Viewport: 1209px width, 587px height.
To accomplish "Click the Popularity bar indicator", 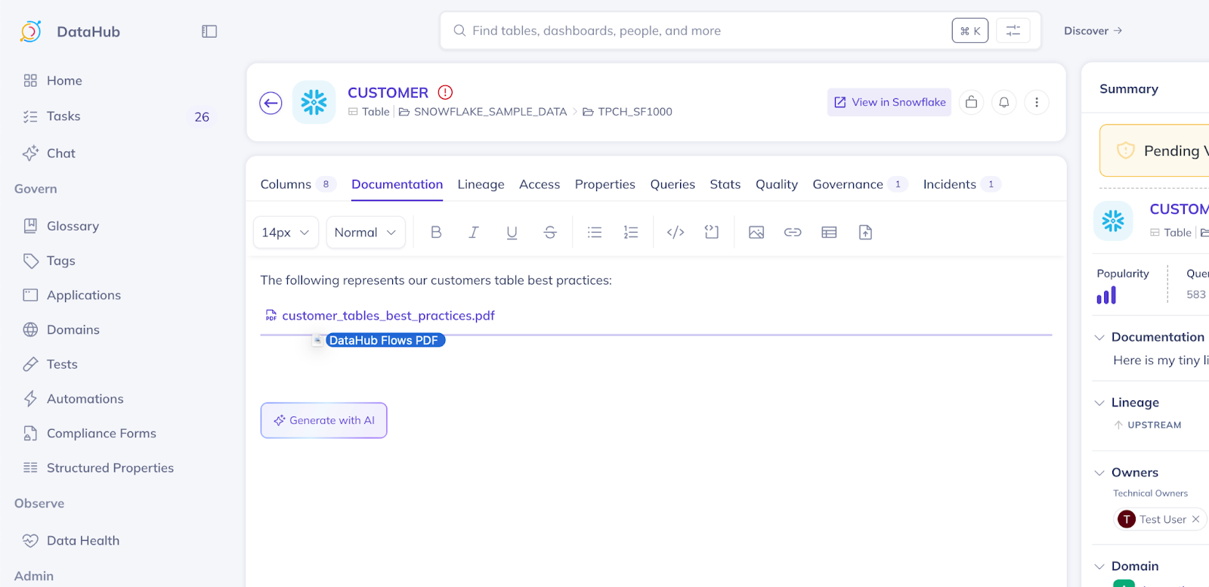I will [x=1106, y=295].
